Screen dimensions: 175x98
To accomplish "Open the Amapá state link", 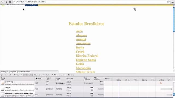I will (81, 39).
